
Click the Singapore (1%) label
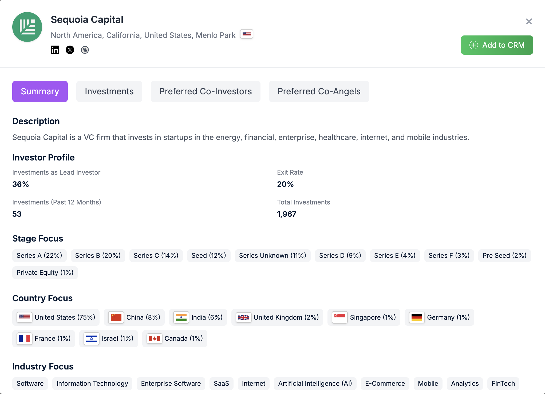tap(373, 317)
